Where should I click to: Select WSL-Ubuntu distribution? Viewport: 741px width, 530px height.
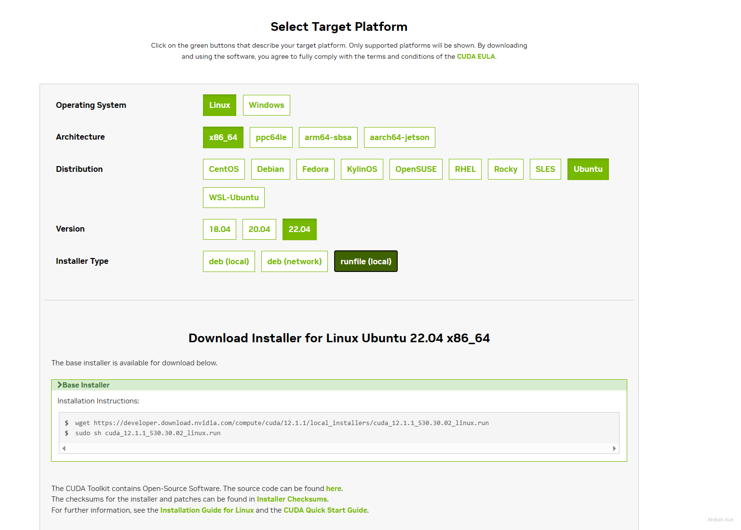233,198
